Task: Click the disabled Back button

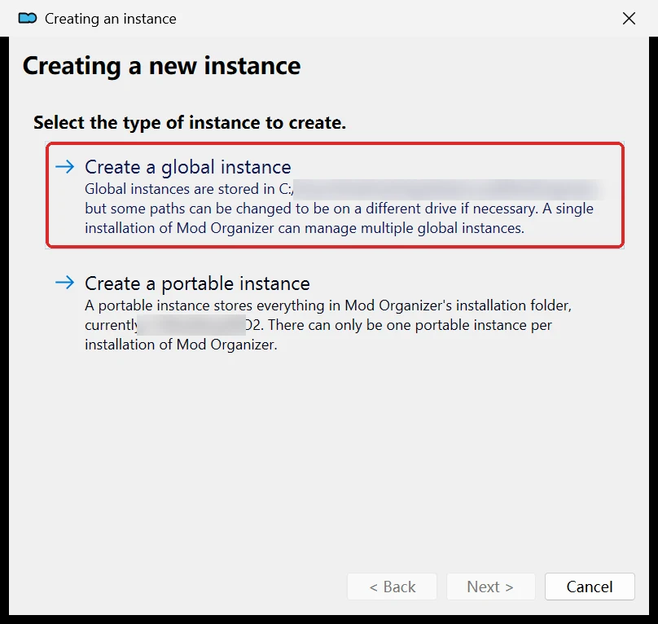Action: 392,587
